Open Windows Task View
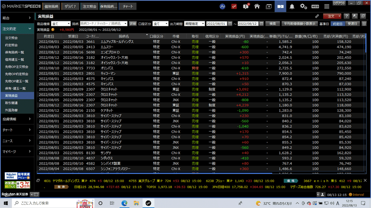Viewport: 371px width, 208px height. [x=112, y=203]
